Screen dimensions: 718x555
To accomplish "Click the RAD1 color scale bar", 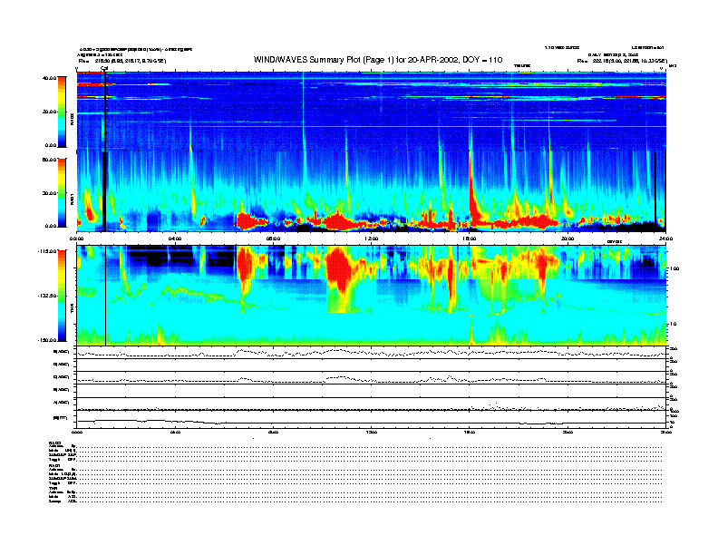I will point(62,192).
